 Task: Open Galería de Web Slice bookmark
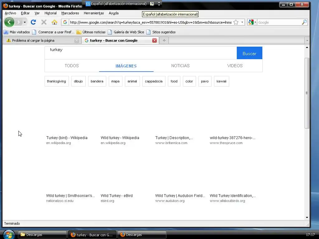[126, 32]
